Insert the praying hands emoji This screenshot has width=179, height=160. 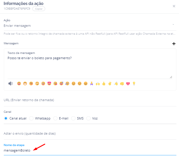pyautogui.click(x=92, y=84)
